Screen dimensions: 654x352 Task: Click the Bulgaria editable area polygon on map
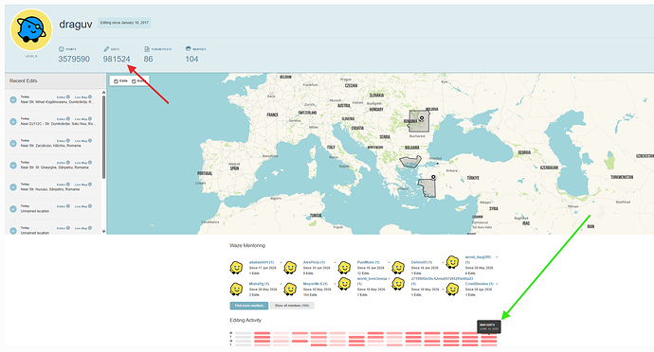click(410, 162)
